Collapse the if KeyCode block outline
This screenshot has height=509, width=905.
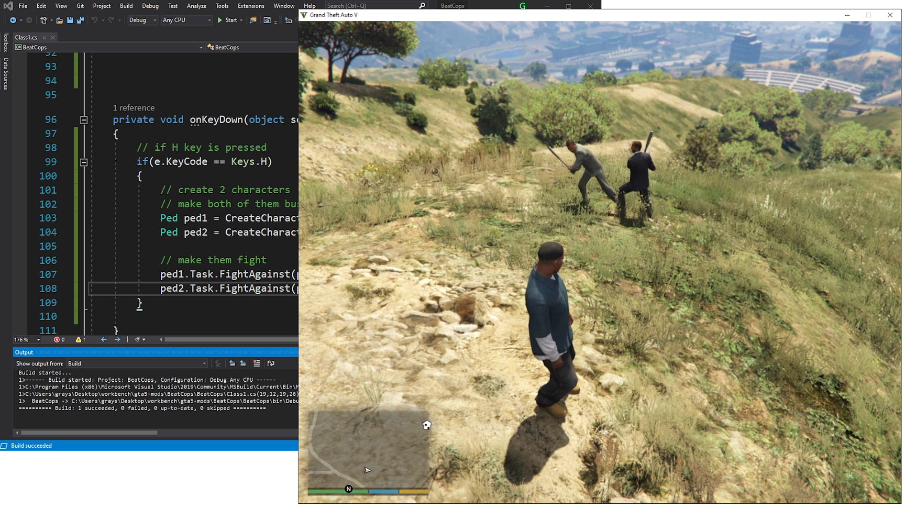[83, 162]
